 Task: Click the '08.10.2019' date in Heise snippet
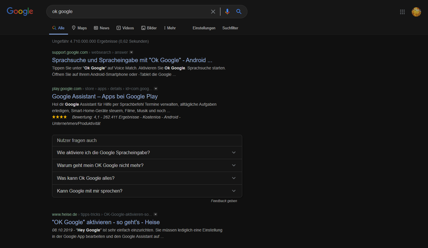tap(62, 230)
